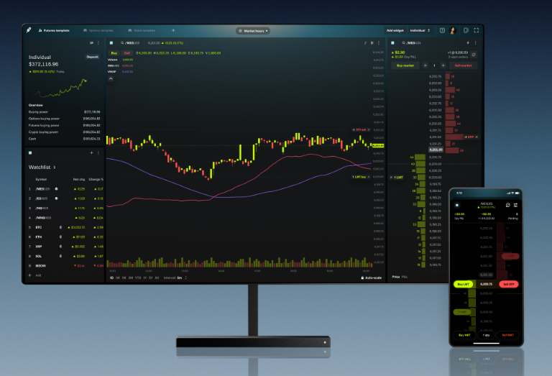Select the ETH row in the watchlist
This screenshot has width=552, height=376.
coord(65,237)
